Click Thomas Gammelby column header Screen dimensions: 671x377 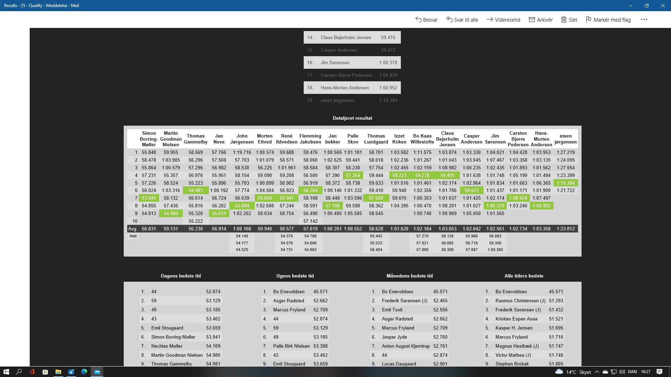click(x=196, y=139)
